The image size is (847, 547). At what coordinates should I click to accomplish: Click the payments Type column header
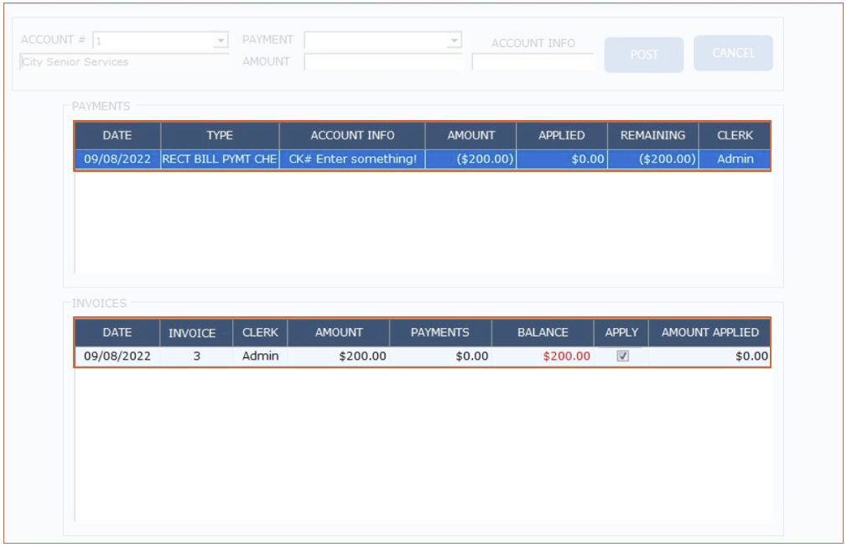pos(220,135)
